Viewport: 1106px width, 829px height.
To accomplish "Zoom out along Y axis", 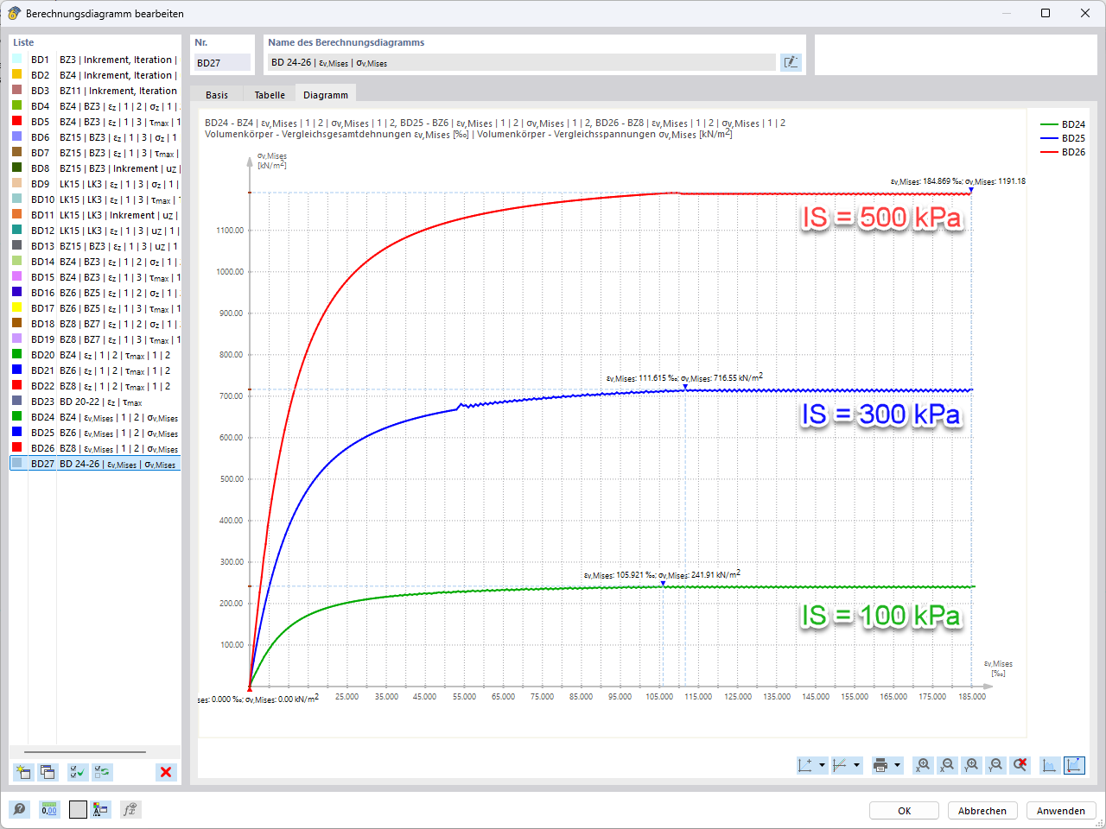I will pos(996,765).
